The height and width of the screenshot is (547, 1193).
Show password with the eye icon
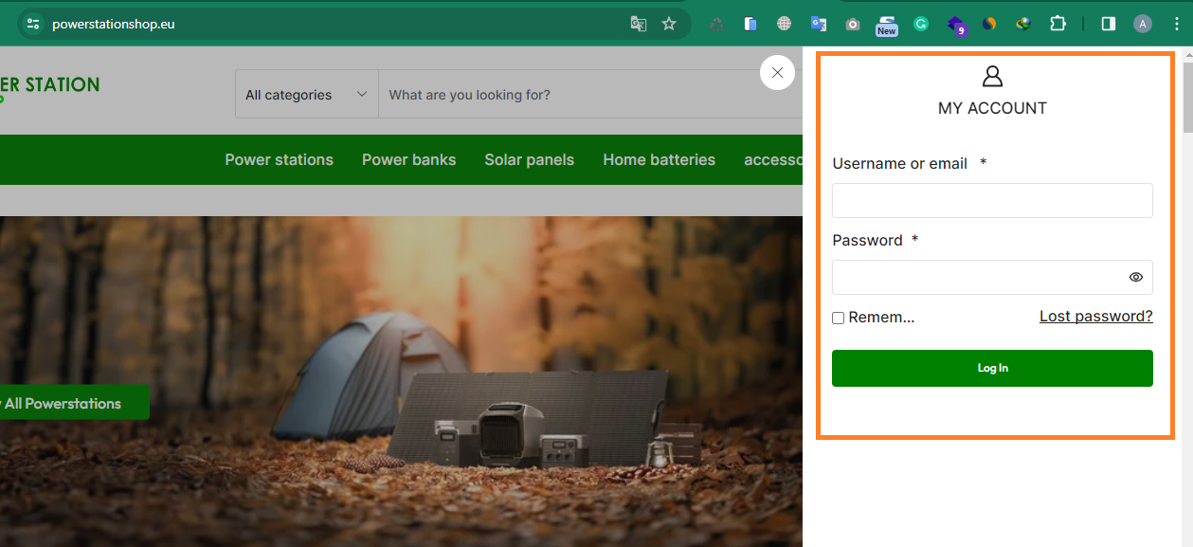(x=1136, y=277)
